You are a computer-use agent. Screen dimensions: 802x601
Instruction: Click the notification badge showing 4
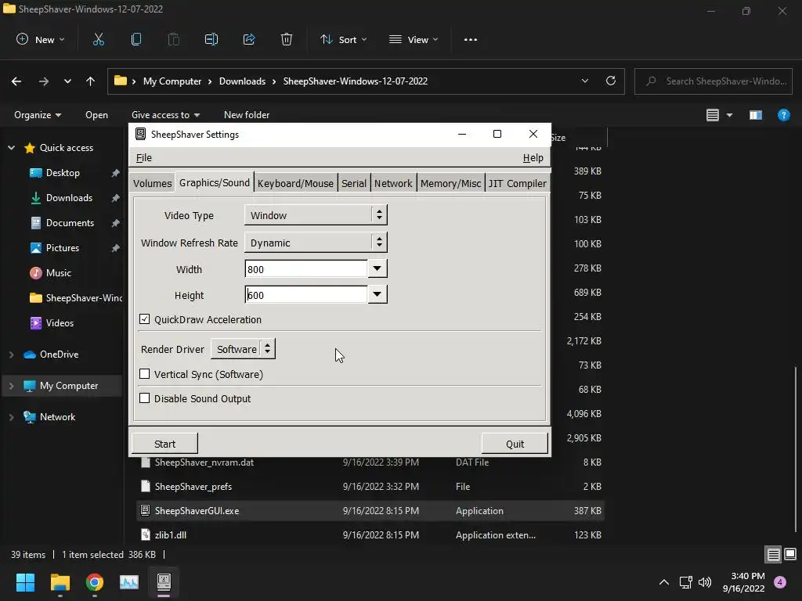780,581
